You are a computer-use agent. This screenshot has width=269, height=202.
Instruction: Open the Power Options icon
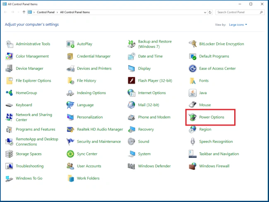(x=192, y=117)
